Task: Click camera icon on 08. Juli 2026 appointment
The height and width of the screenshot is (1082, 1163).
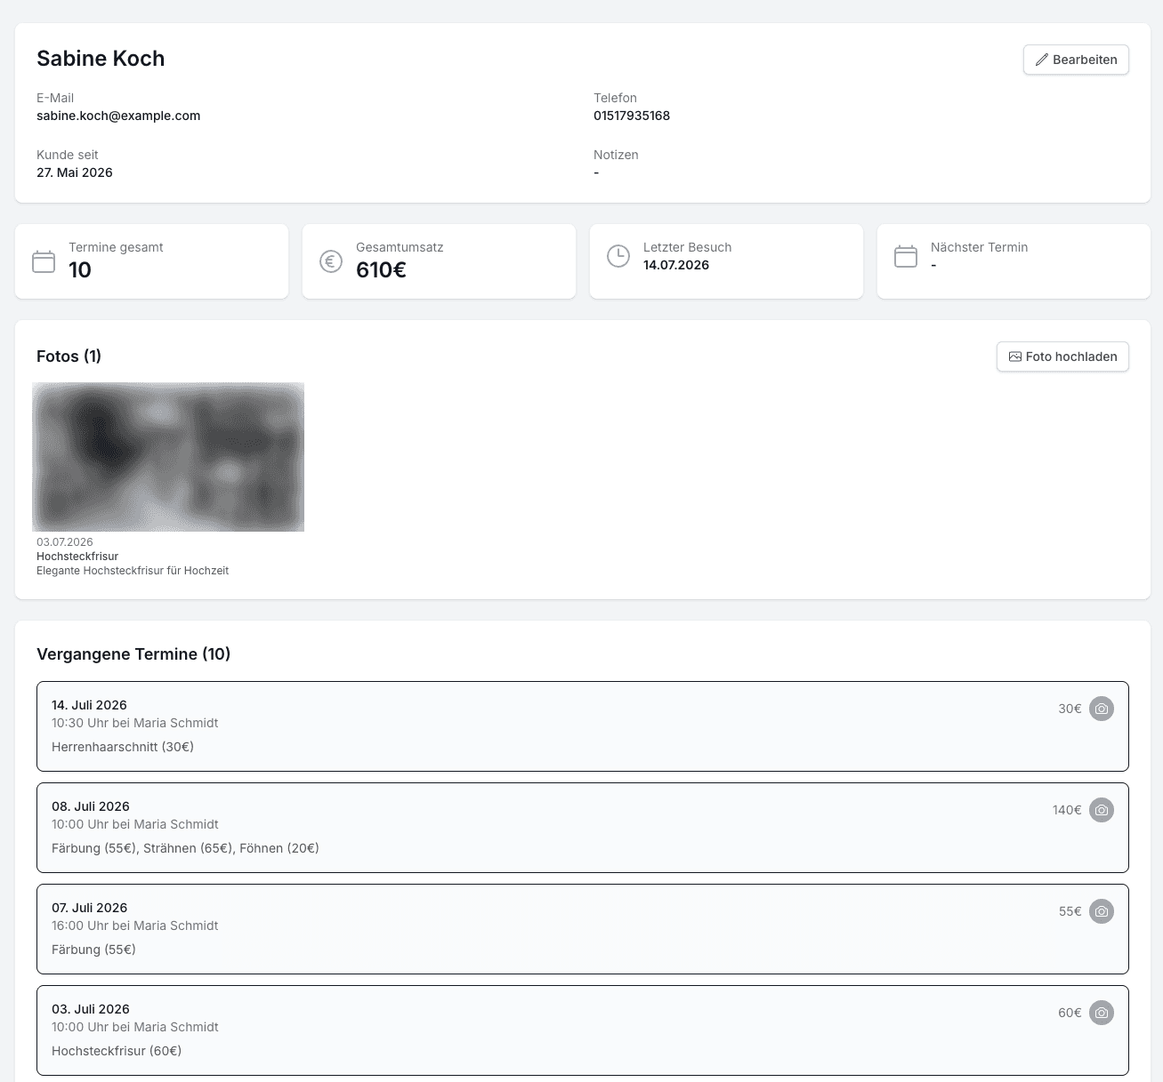Action: click(1102, 810)
